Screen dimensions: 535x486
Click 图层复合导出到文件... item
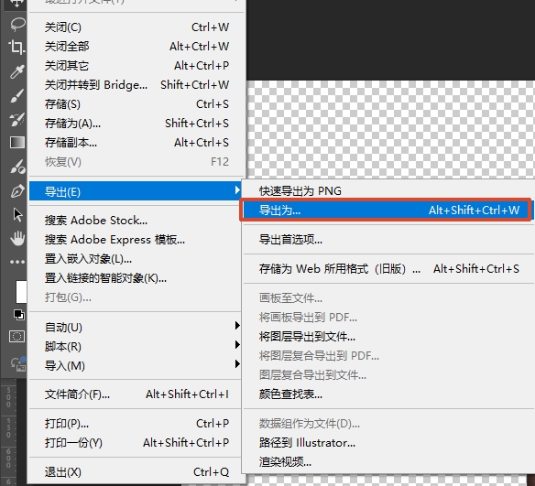point(388,375)
